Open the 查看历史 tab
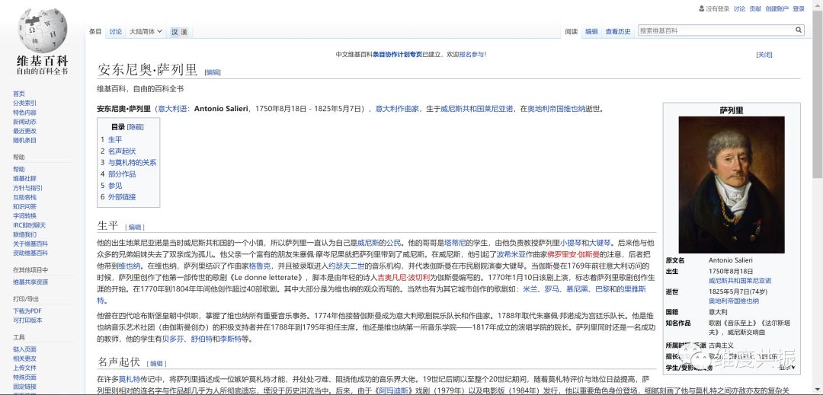This screenshot has height=395, width=823. (618, 31)
